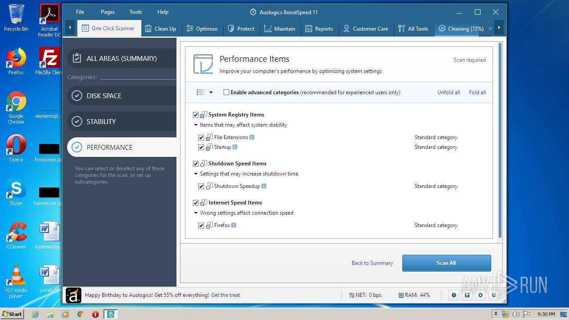This screenshot has width=569, height=320.
Task: Switch to the All Tools tab
Action: click(x=413, y=28)
